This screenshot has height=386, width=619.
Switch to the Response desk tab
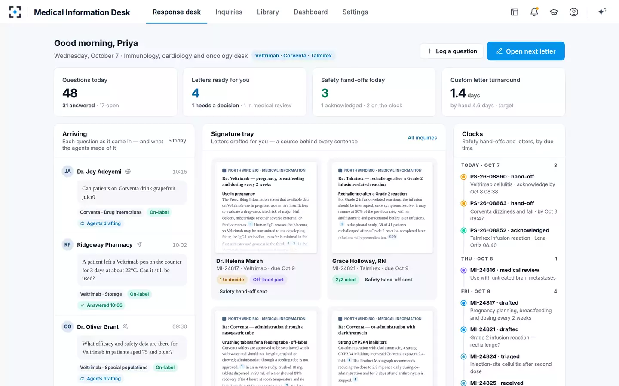coord(177,12)
